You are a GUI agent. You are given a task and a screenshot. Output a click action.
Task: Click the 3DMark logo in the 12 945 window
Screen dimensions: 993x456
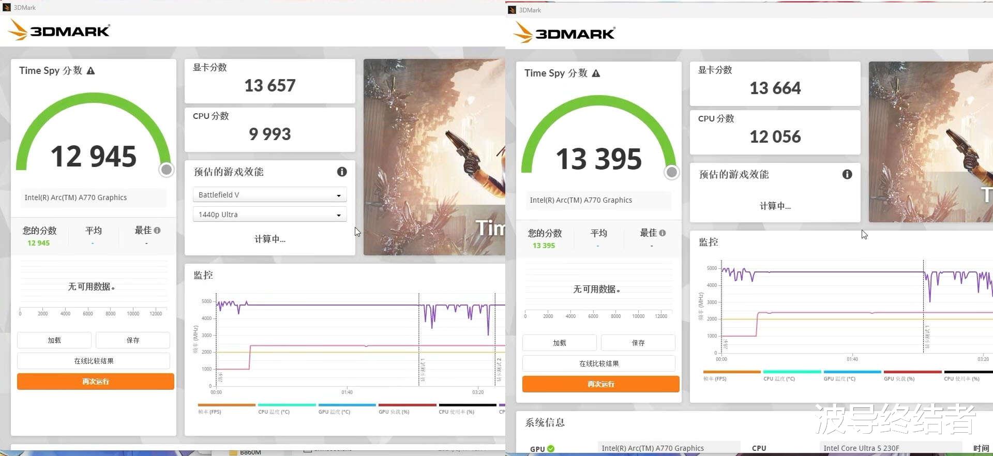[59, 31]
